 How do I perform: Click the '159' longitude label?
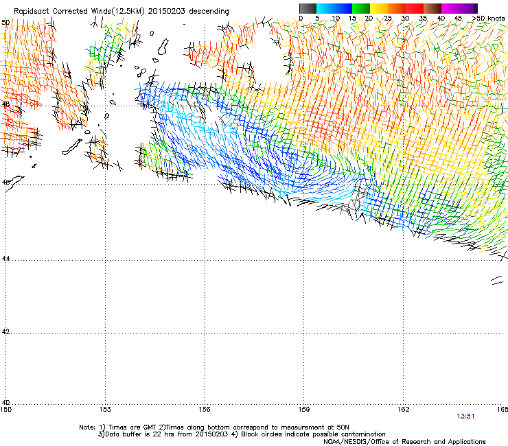click(x=303, y=410)
